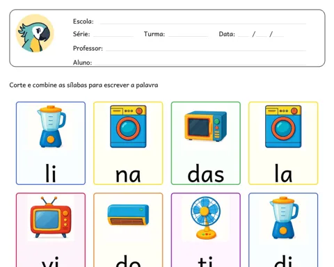This screenshot has width=334, height=267.
Task: Click the blender image above 'li'
Action: pos(51,127)
